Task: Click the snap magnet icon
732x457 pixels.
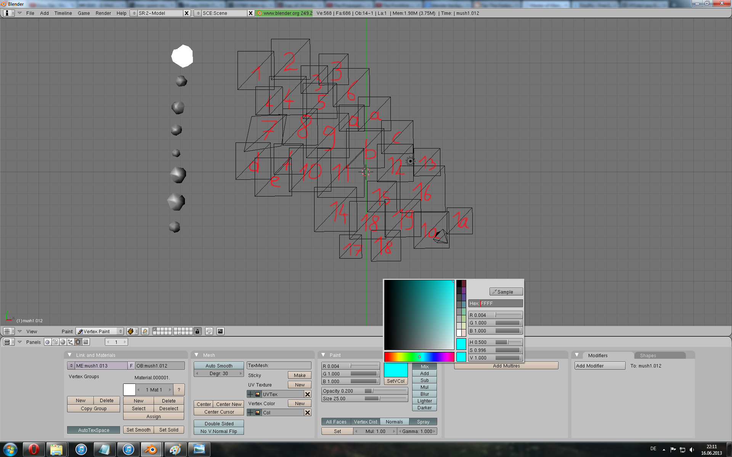Action: coord(209,331)
